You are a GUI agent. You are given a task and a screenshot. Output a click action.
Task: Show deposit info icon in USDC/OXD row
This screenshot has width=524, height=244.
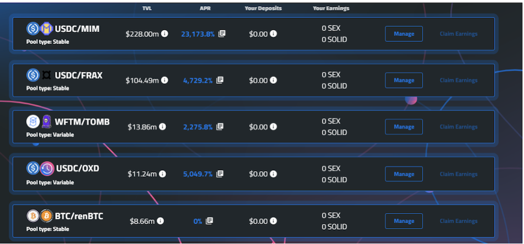274,174
